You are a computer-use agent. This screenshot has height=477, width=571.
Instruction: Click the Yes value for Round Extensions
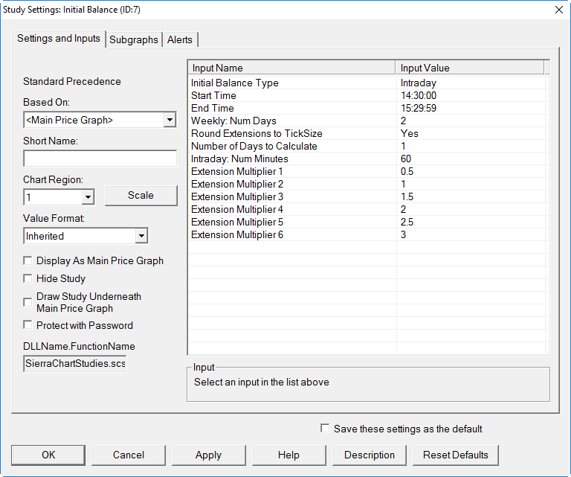point(410,133)
